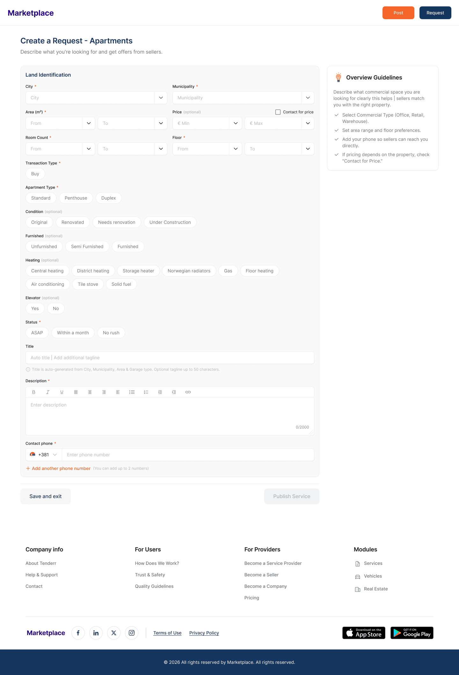The height and width of the screenshot is (675, 459).
Task: Select Norwegian radiators heating
Action: pyautogui.click(x=189, y=271)
